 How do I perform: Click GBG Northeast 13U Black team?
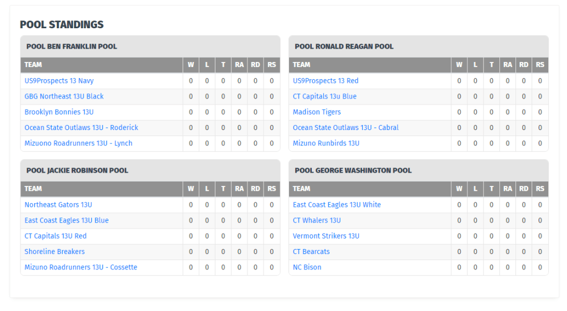coord(64,96)
